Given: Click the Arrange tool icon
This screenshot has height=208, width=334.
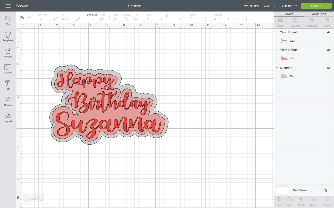Looking at the screenshot, I should tap(126, 19).
